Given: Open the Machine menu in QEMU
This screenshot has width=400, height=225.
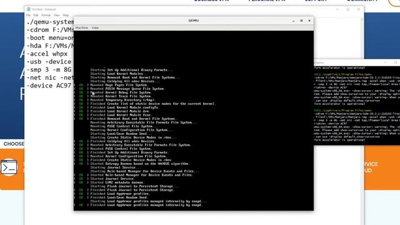Looking at the screenshot, I should point(82,27).
